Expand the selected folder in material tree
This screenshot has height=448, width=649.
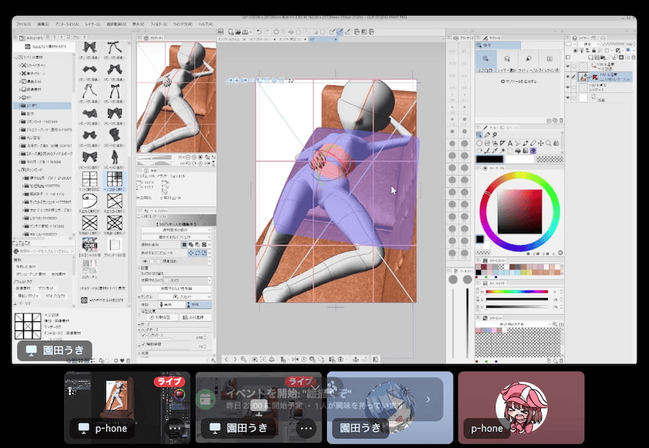(20, 106)
